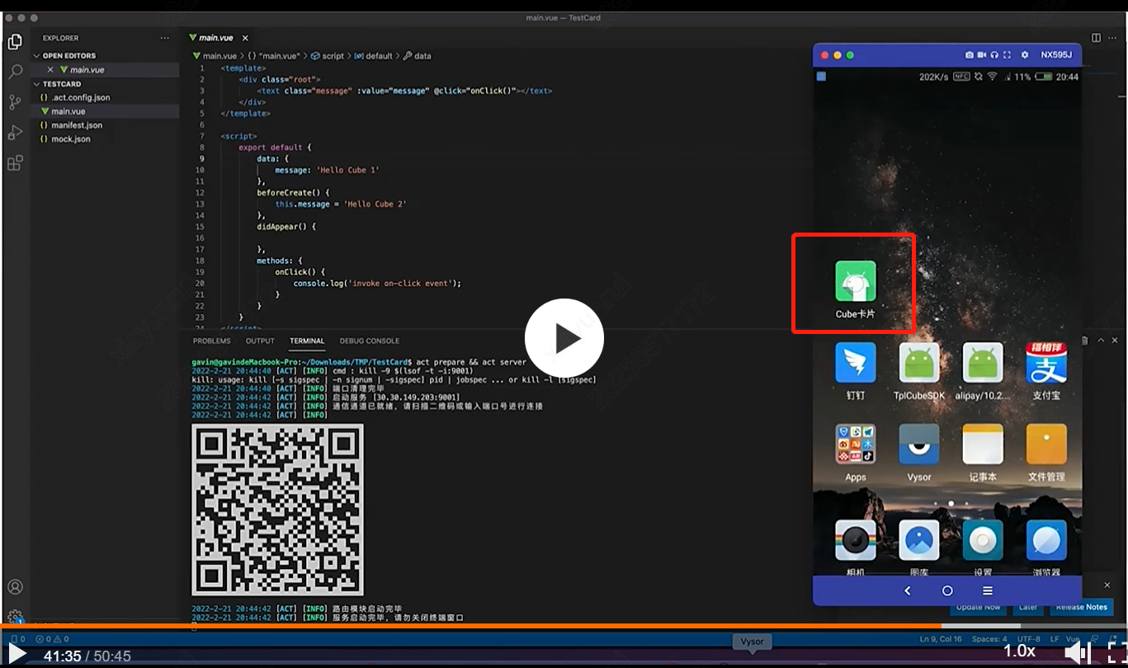
Task: Click Ln 9, Col 16 in status bar
Action: [941, 639]
